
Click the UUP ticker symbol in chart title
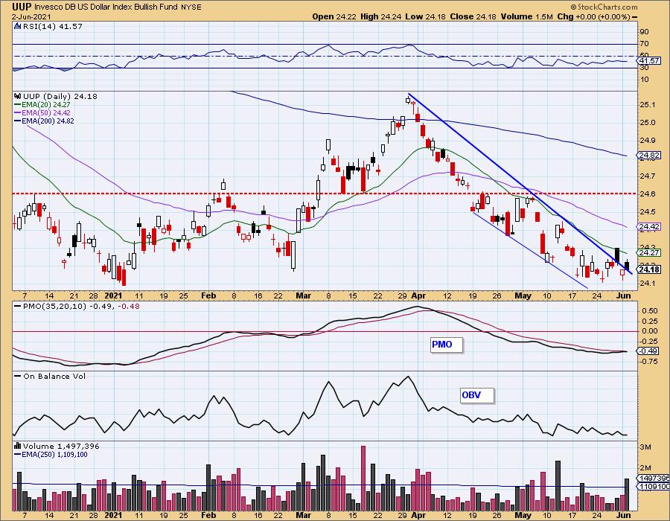coord(22,7)
